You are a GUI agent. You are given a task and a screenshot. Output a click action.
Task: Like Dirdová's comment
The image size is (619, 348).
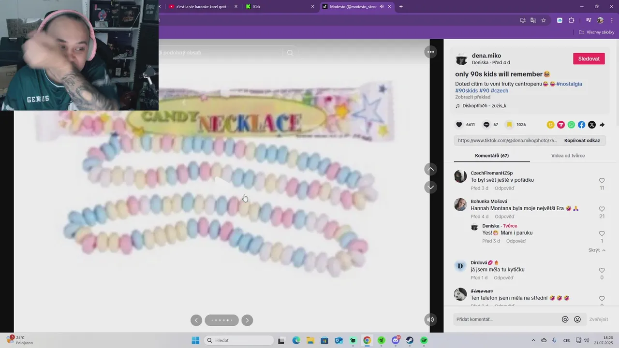click(602, 270)
